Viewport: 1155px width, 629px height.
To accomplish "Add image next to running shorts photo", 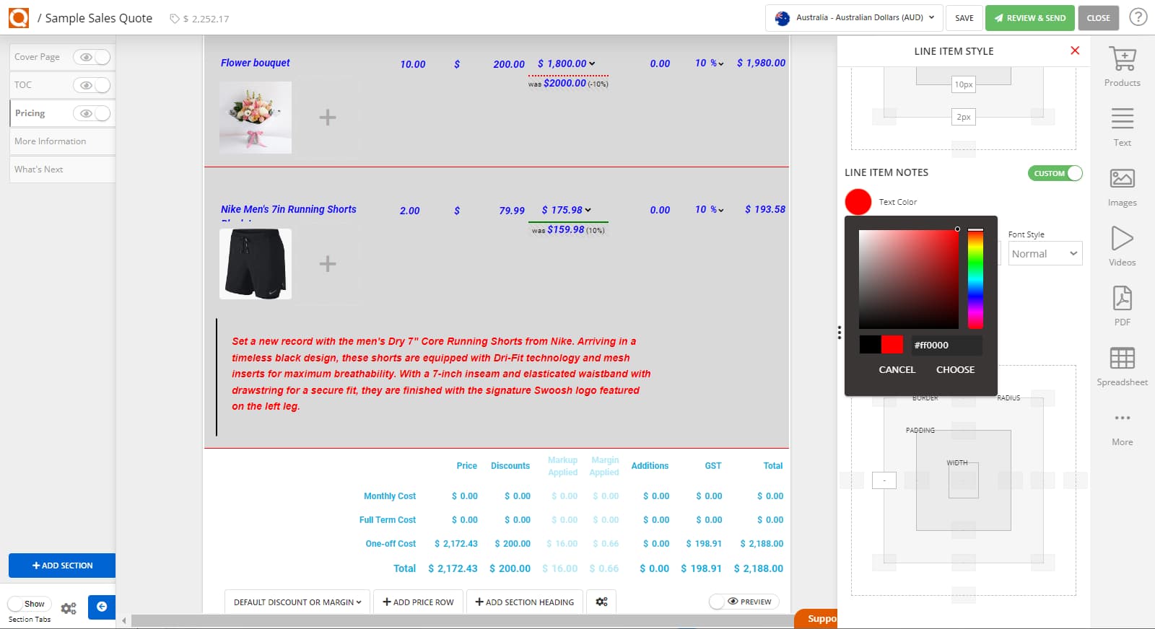I will coord(328,264).
